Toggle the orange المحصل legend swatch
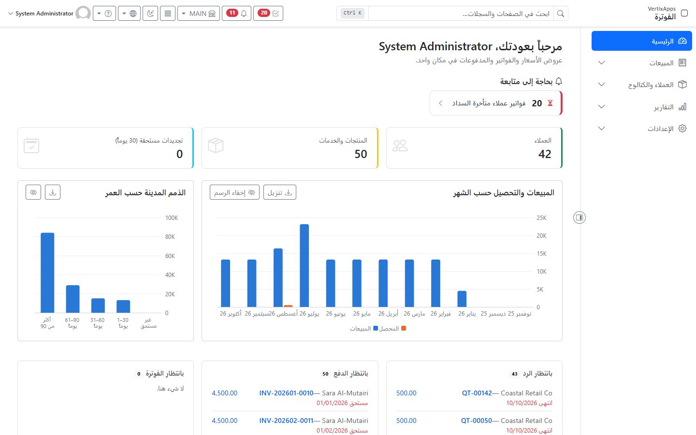The height and width of the screenshot is (435, 696). (404, 328)
